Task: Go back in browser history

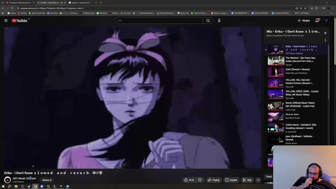Action: pos(3,8)
